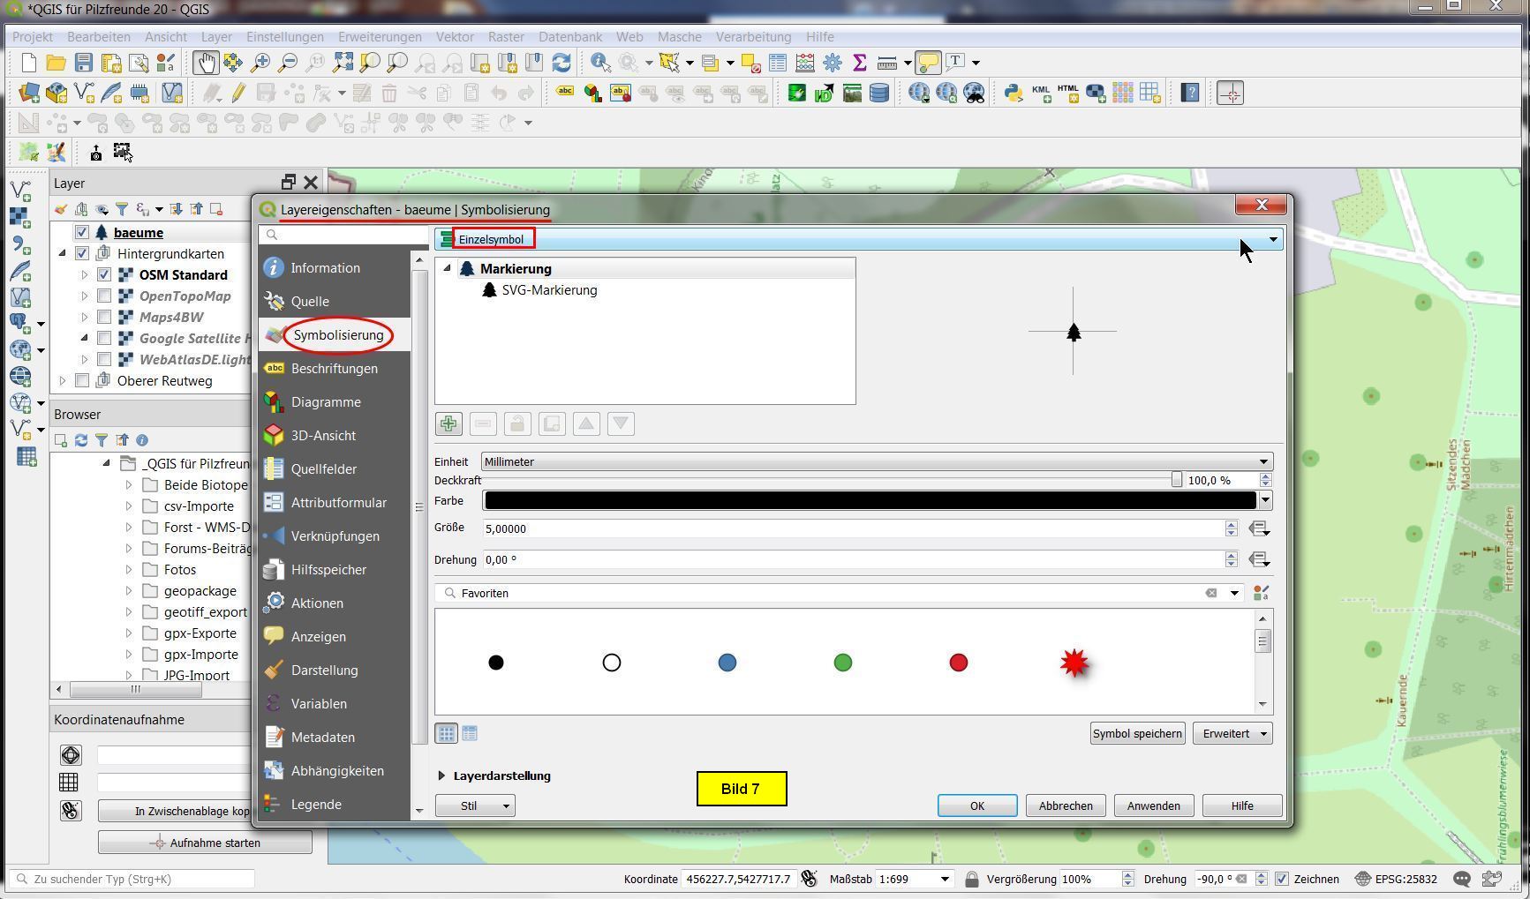Click the green plus add symbol layer button
Viewport: 1530px width, 899px height.
(x=448, y=424)
